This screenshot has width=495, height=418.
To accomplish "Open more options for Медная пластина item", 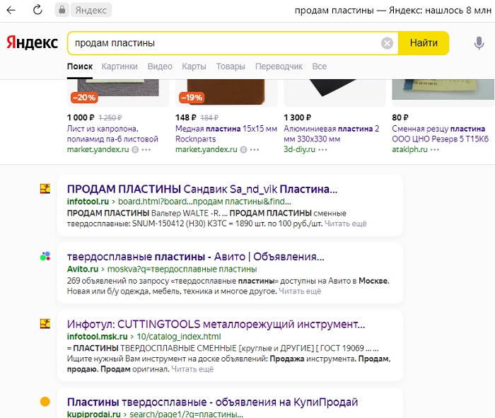I will click(255, 150).
